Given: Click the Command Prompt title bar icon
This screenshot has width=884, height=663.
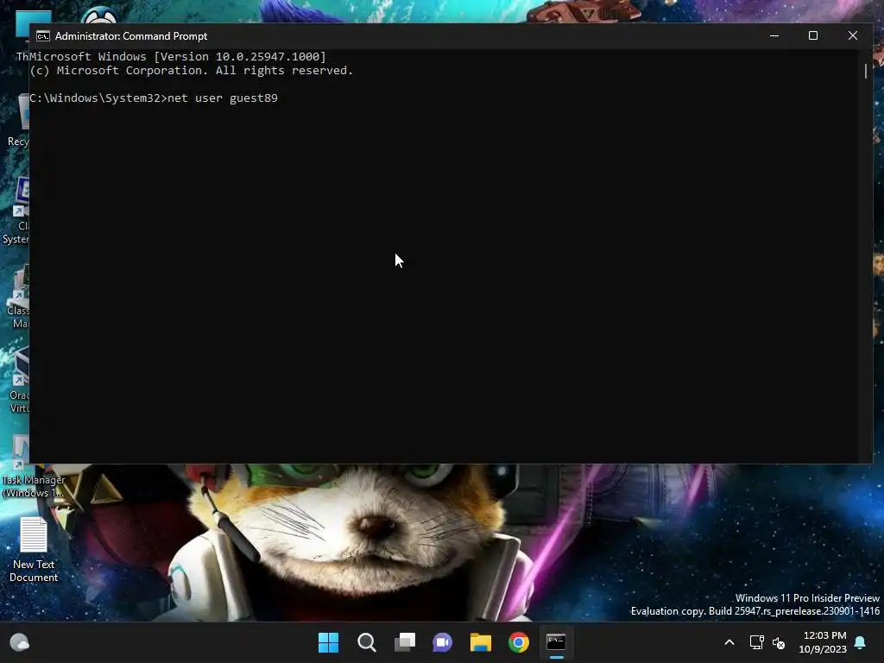Looking at the screenshot, I should pos(43,36).
